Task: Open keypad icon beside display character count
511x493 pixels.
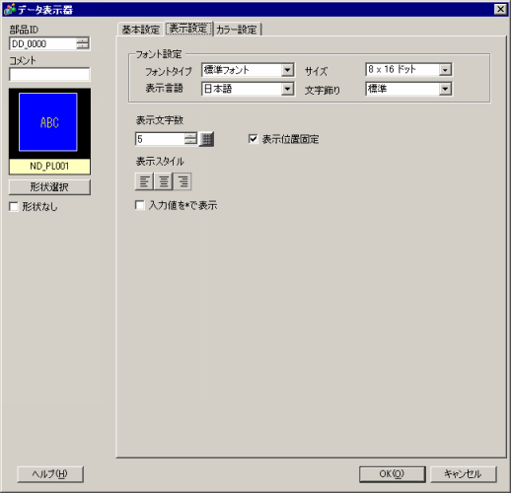Action: pyautogui.click(x=207, y=139)
